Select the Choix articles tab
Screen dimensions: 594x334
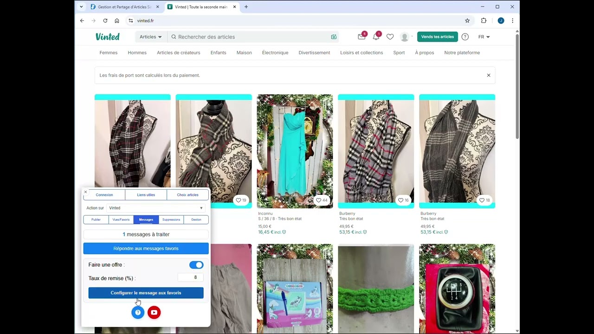(x=187, y=195)
